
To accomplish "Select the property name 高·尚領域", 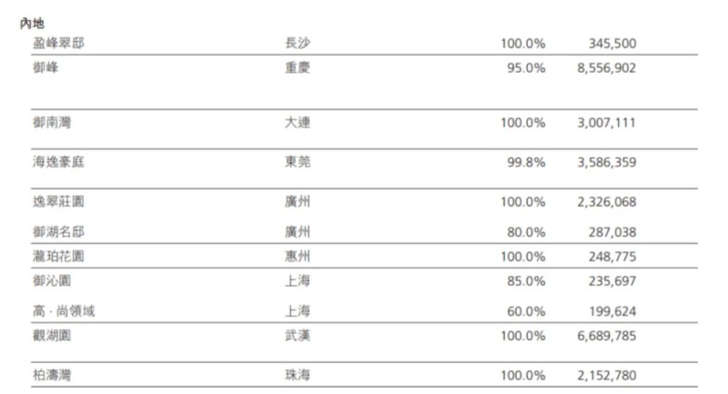I will click(63, 311).
